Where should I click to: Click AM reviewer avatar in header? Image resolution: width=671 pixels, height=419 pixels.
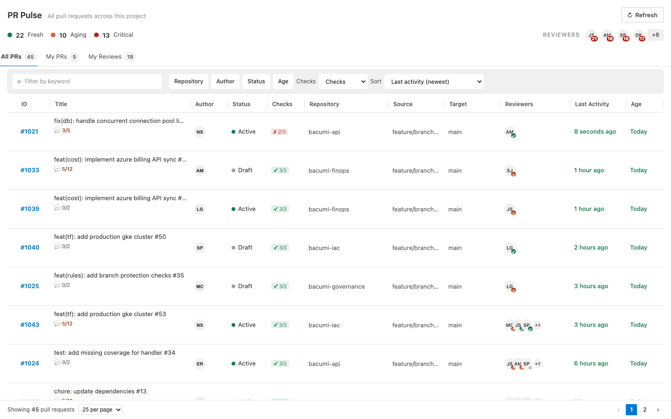tap(608, 35)
